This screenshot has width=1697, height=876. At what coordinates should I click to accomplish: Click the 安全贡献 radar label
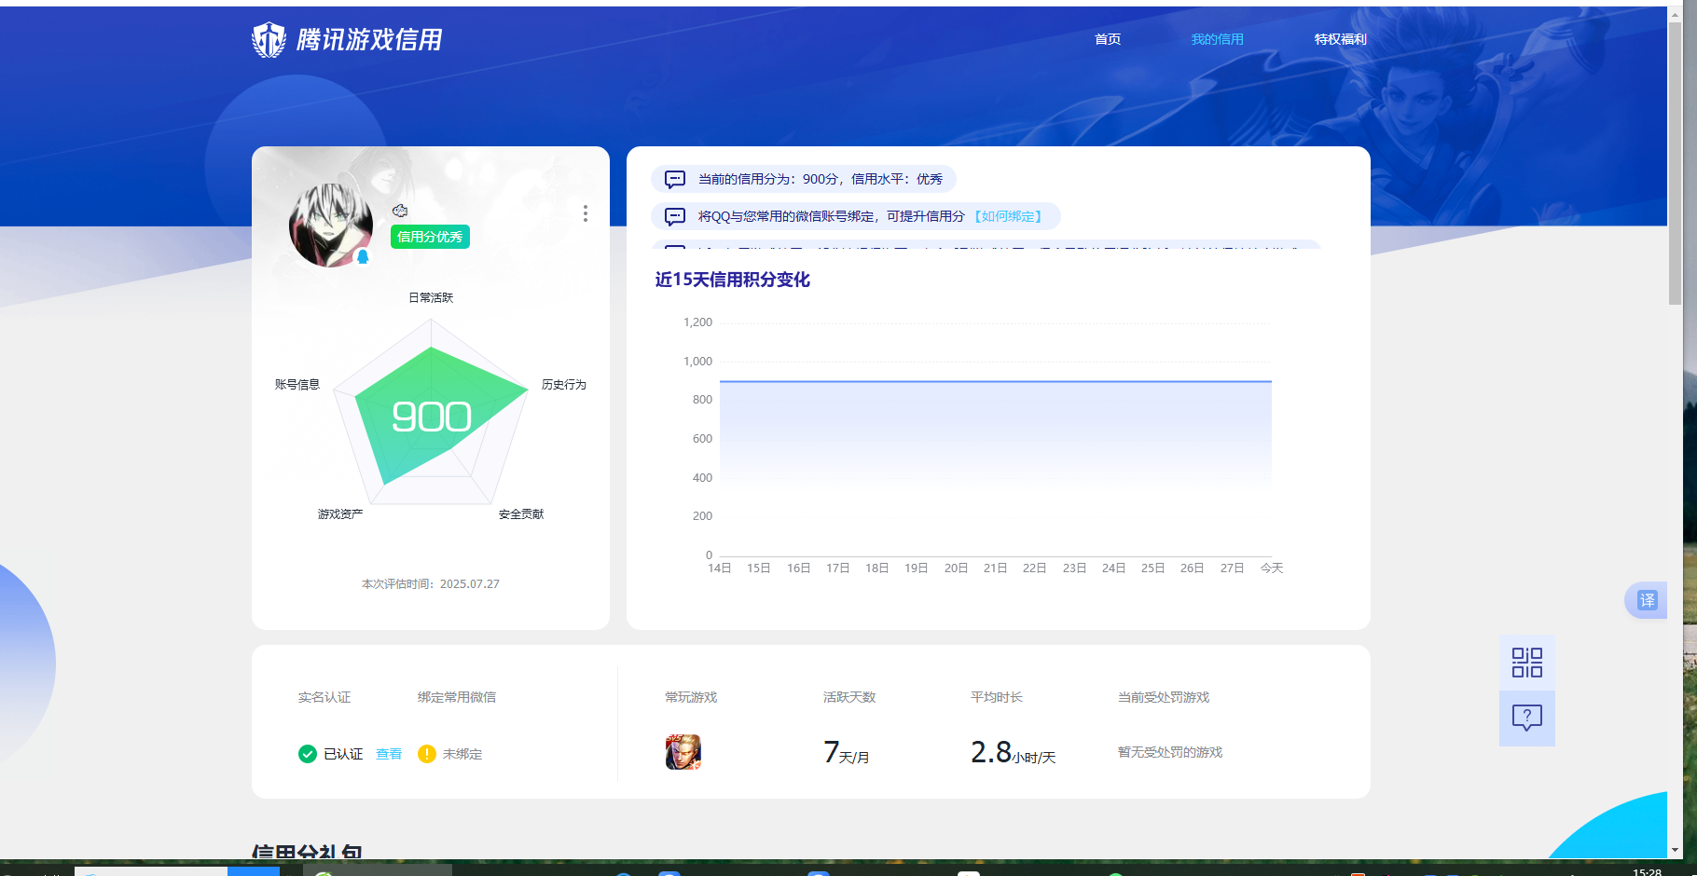521,514
